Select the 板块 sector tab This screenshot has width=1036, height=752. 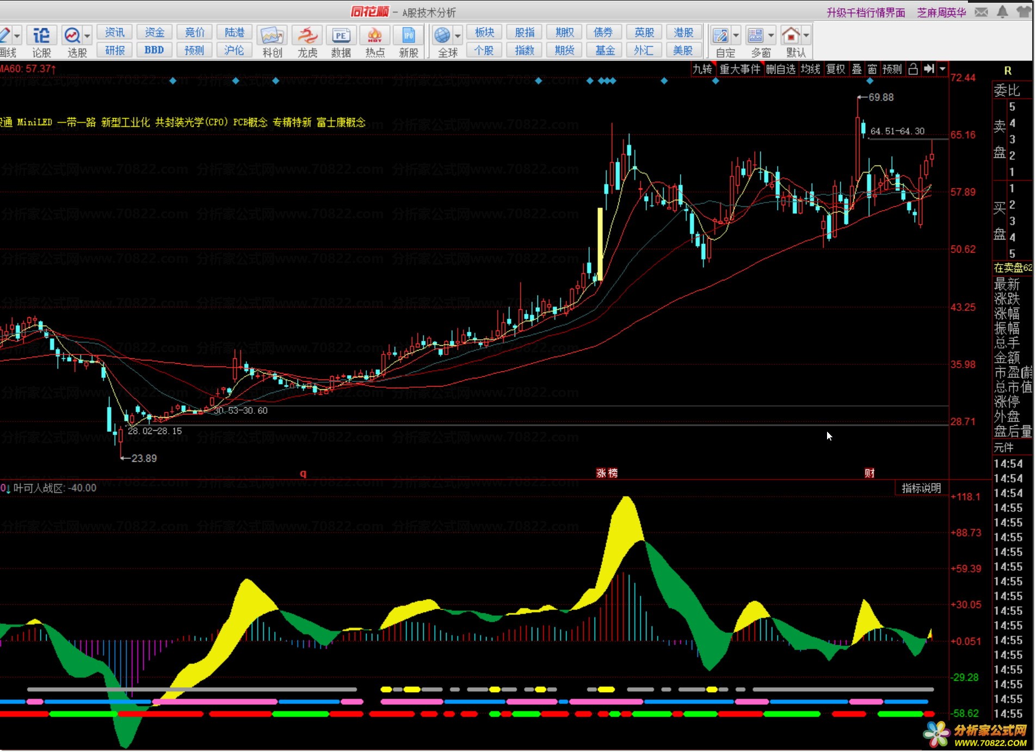point(484,33)
